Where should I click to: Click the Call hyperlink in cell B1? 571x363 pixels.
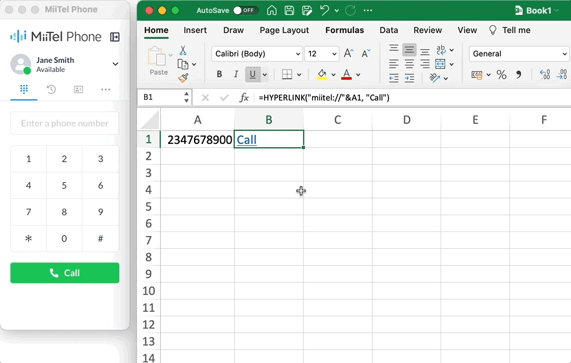[x=247, y=139]
